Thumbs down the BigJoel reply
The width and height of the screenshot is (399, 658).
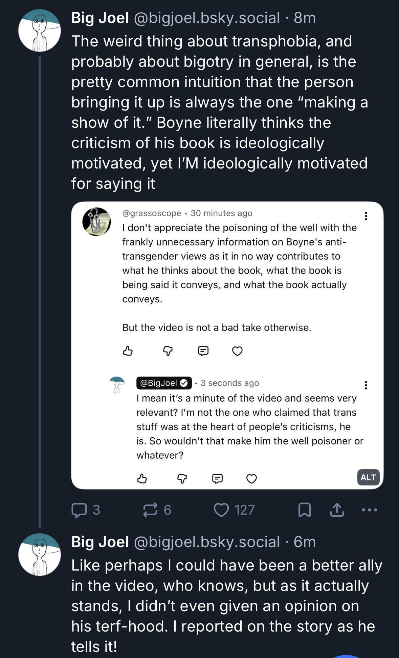182,478
